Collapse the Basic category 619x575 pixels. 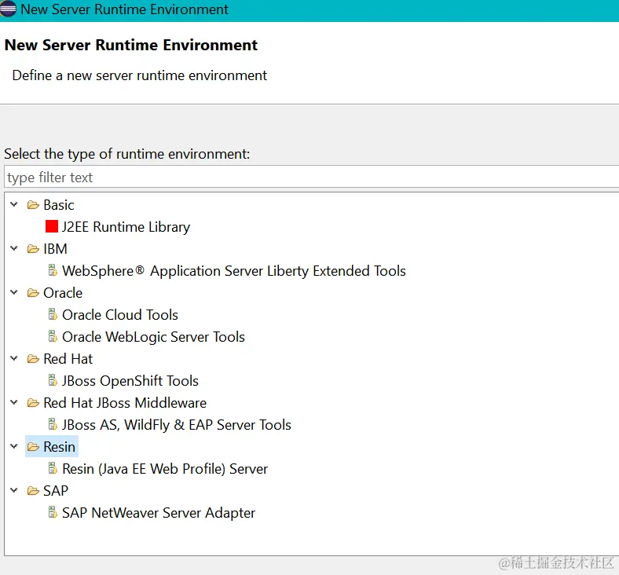pyautogui.click(x=14, y=204)
